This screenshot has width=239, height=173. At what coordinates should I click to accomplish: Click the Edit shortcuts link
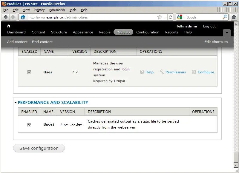point(216,42)
